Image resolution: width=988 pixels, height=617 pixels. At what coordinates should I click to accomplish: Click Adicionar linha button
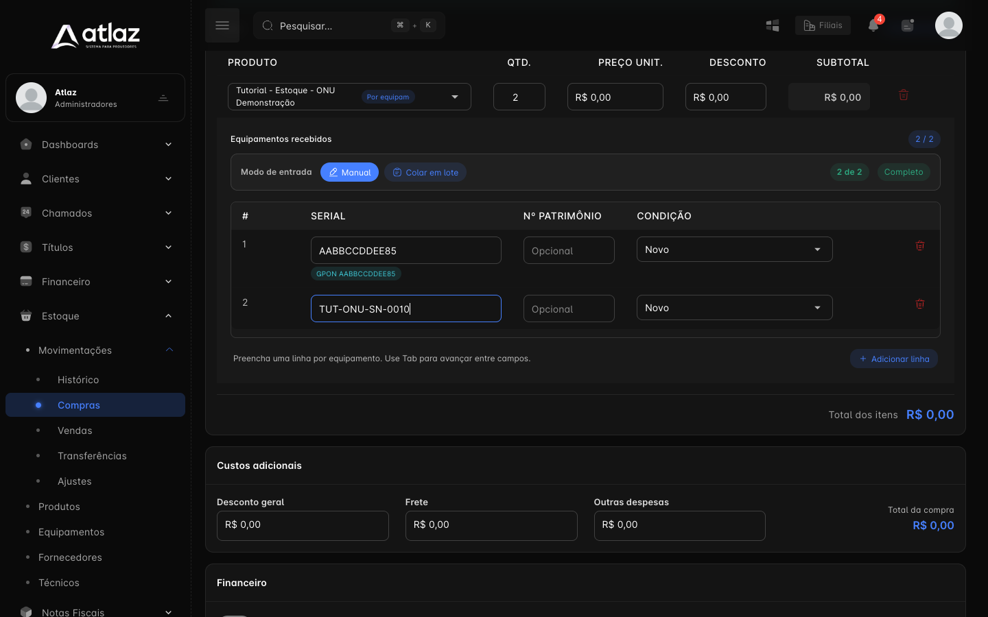click(894, 359)
